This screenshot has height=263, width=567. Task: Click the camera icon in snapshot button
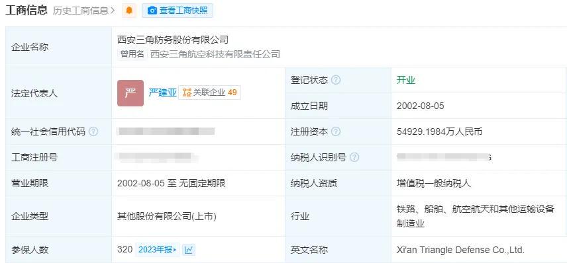pyautogui.click(x=152, y=11)
